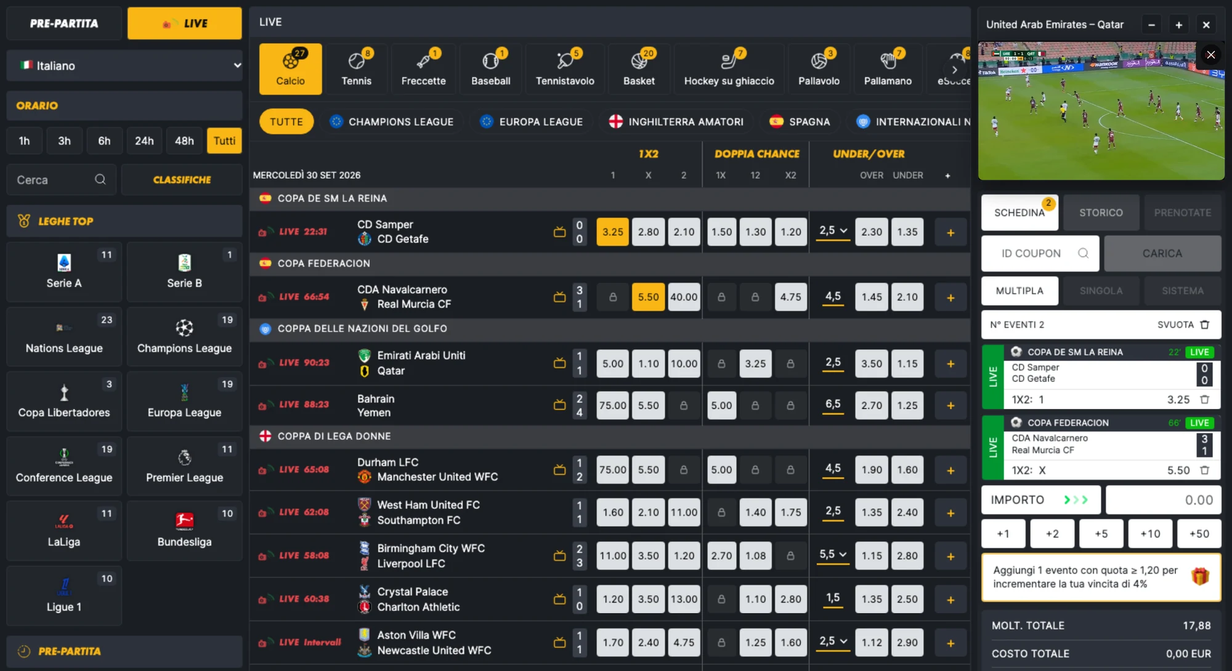
Task: Switch to STORICO tab
Action: click(x=1101, y=213)
